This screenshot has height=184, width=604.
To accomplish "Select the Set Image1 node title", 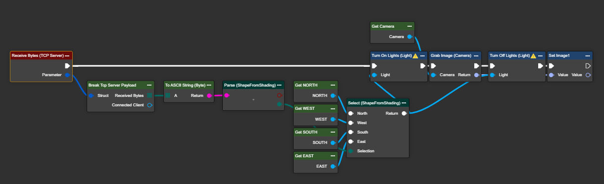I will [559, 55].
